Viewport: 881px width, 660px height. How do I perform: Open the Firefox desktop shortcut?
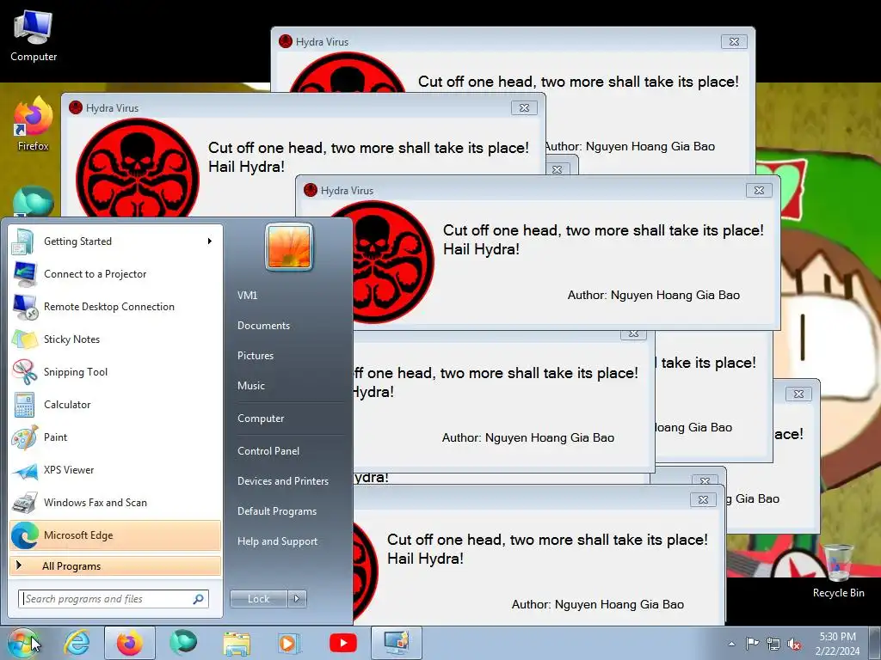click(34, 124)
